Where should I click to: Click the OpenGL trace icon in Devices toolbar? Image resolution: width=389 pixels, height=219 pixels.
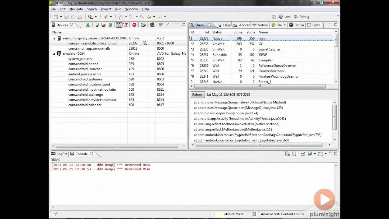(167, 25)
